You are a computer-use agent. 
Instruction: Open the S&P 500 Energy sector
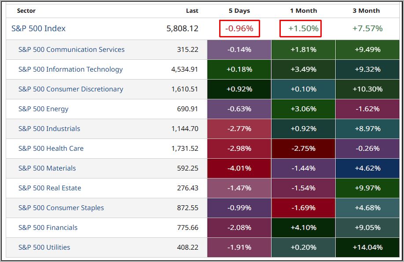pos(43,109)
